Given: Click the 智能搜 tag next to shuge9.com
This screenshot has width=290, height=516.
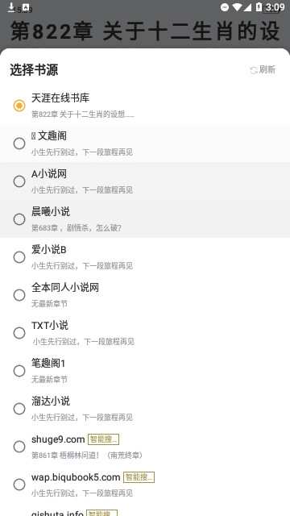Looking at the screenshot, I should click(x=103, y=439).
